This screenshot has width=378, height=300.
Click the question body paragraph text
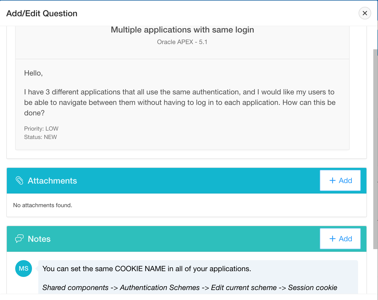[x=180, y=102]
